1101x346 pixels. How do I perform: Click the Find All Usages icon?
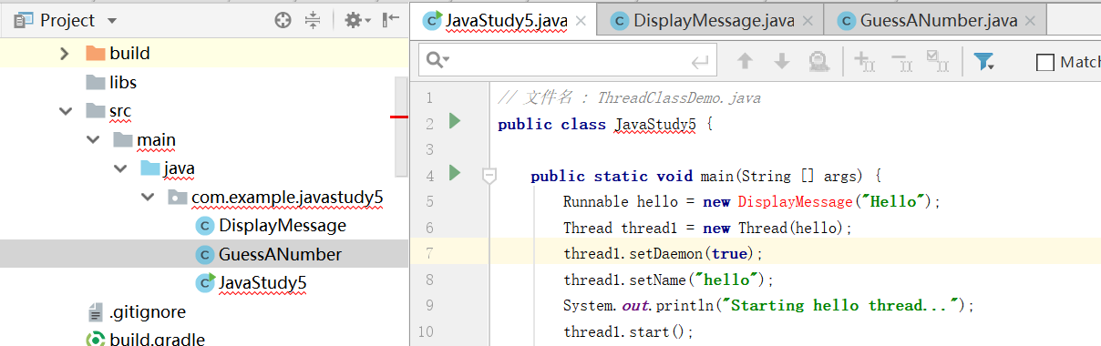point(818,61)
